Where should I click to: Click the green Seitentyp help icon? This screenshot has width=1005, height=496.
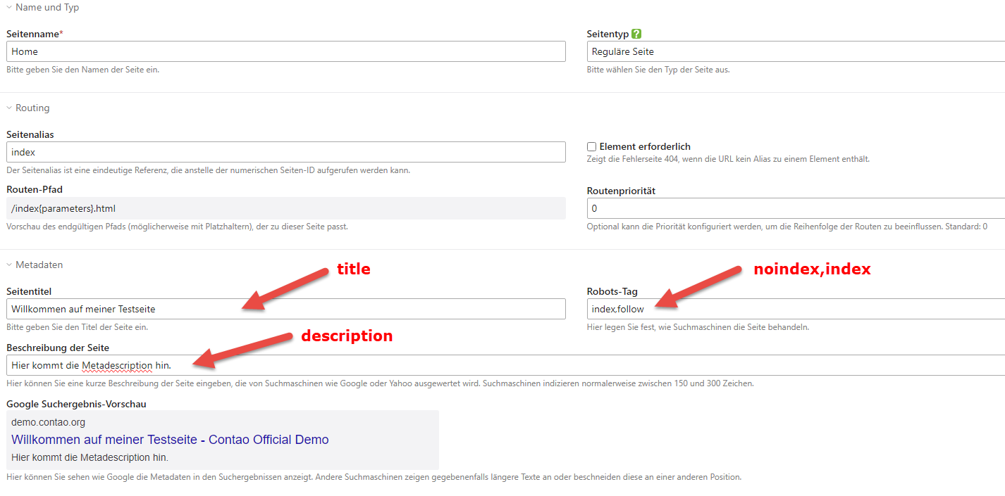click(x=636, y=34)
